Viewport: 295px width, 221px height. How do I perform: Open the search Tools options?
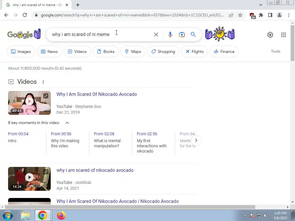pos(275,51)
